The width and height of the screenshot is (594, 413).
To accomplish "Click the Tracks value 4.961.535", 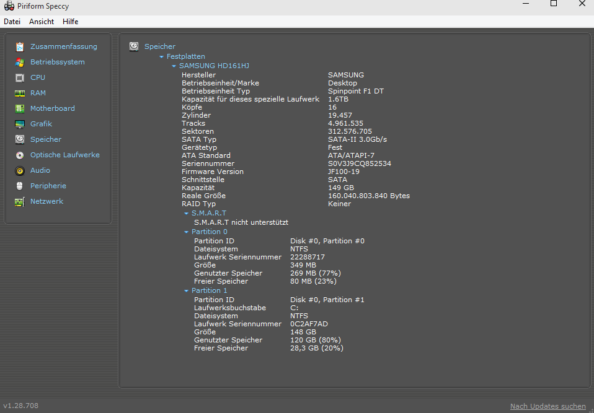I will tap(345, 123).
